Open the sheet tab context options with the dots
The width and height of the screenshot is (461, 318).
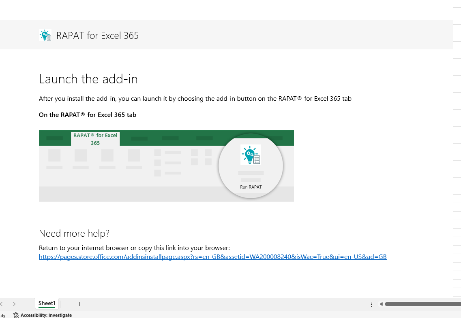(371, 304)
